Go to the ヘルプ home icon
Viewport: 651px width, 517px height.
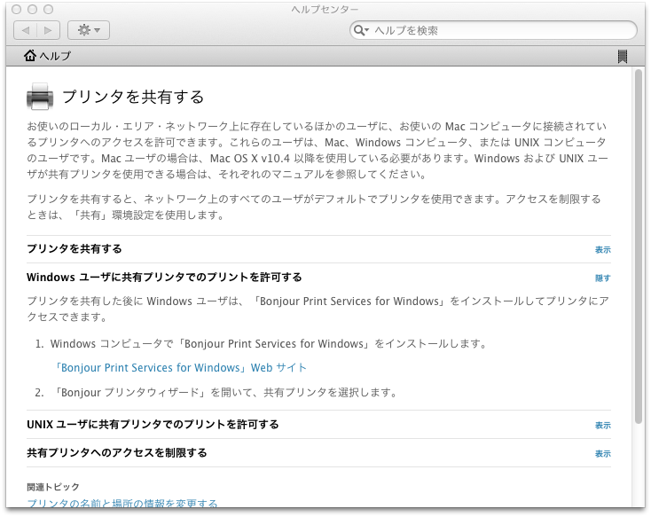[30, 55]
